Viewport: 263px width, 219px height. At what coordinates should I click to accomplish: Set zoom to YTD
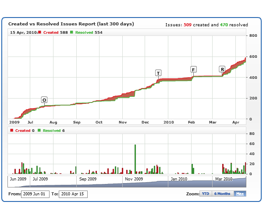coord(205,194)
